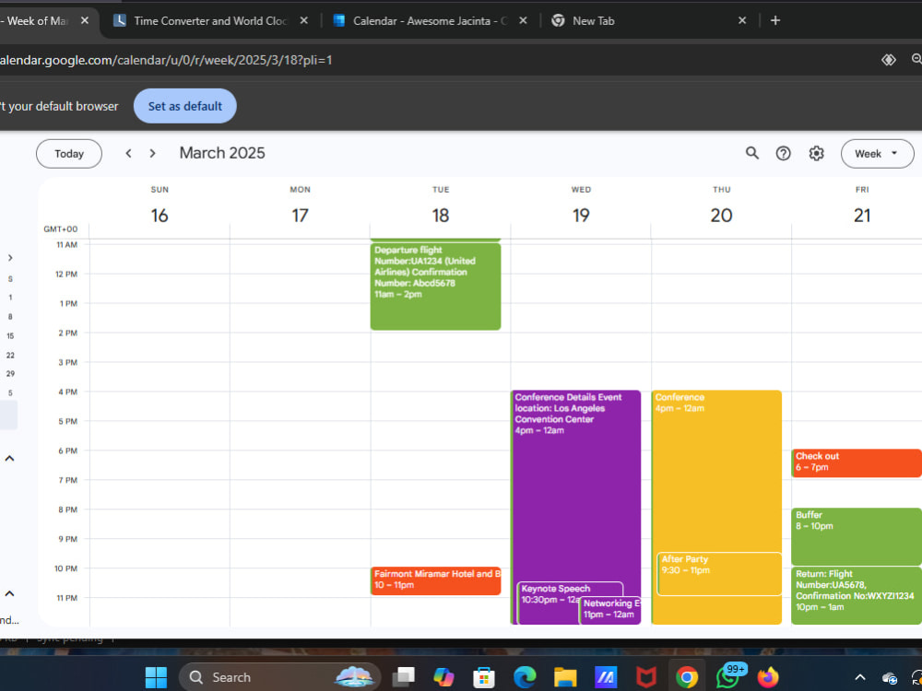
Task: Open the Windows Start menu
Action: tap(156, 677)
